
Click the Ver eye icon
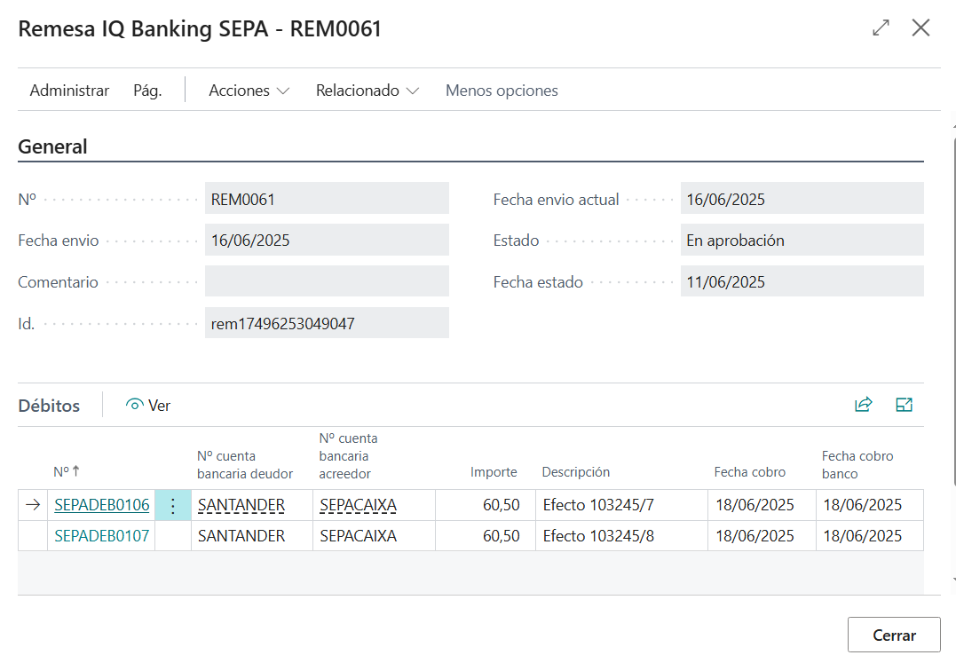point(135,406)
